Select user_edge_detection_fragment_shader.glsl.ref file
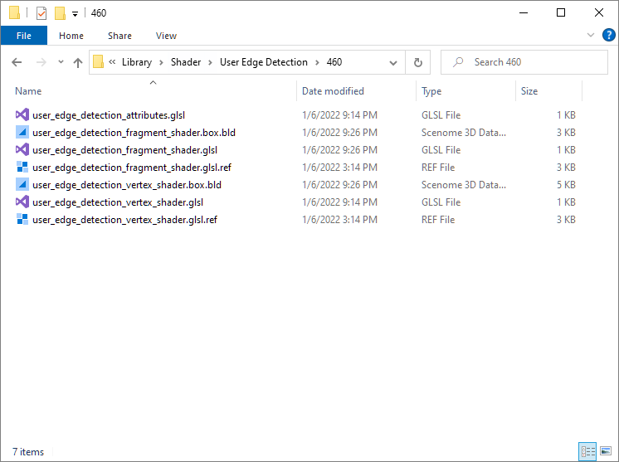Screen dimensions: 619x462 (132, 168)
